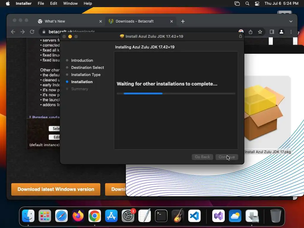This screenshot has width=304, height=228.
Task: Close the What's New tab
Action: [x=100, y=21]
